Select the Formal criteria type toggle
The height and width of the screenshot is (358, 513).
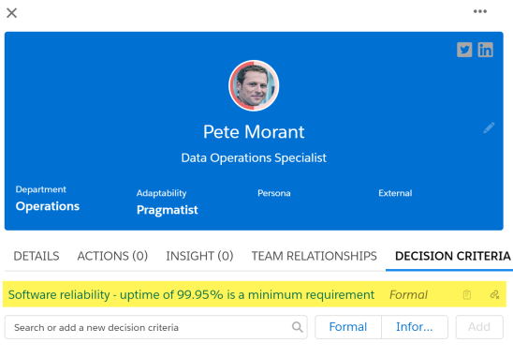pyautogui.click(x=348, y=327)
